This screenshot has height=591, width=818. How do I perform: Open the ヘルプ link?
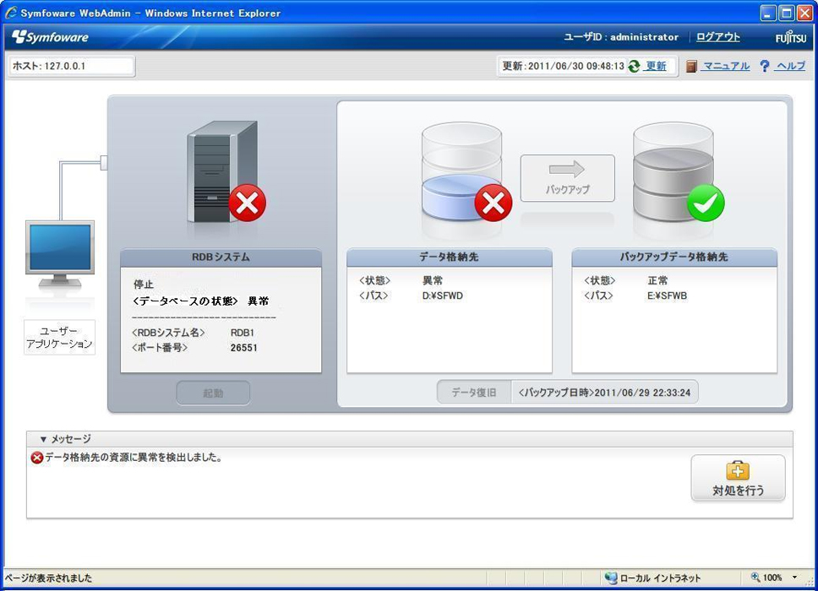click(x=790, y=66)
